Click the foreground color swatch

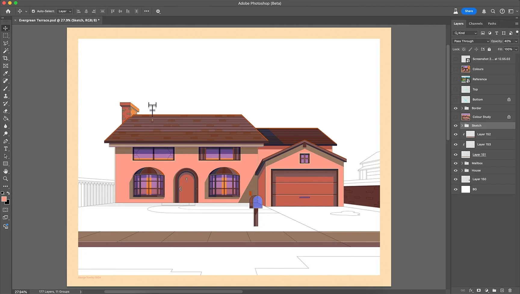(4, 199)
